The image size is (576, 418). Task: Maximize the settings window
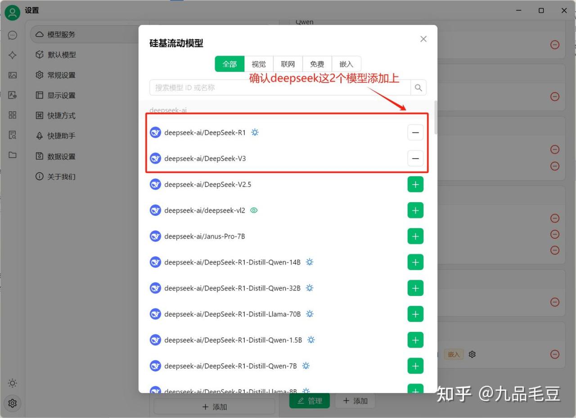541,10
